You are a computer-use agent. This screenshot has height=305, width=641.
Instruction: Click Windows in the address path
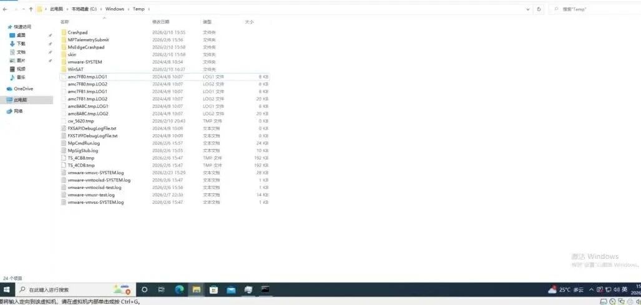[114, 9]
